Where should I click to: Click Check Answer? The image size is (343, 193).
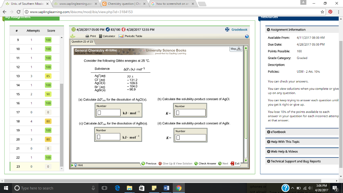click(x=205, y=164)
